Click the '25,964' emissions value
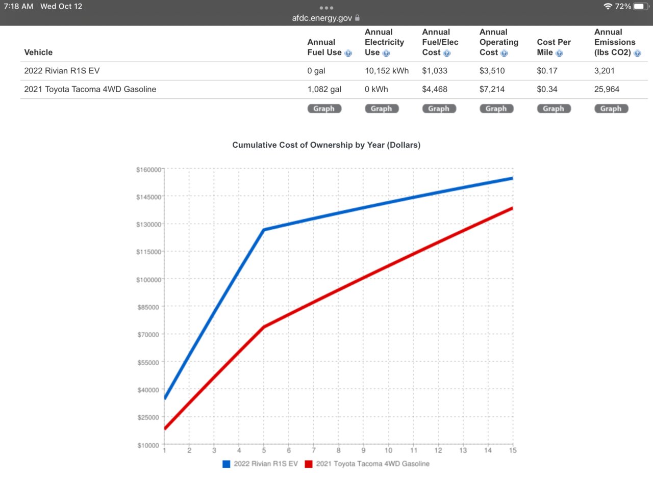 pyautogui.click(x=607, y=89)
